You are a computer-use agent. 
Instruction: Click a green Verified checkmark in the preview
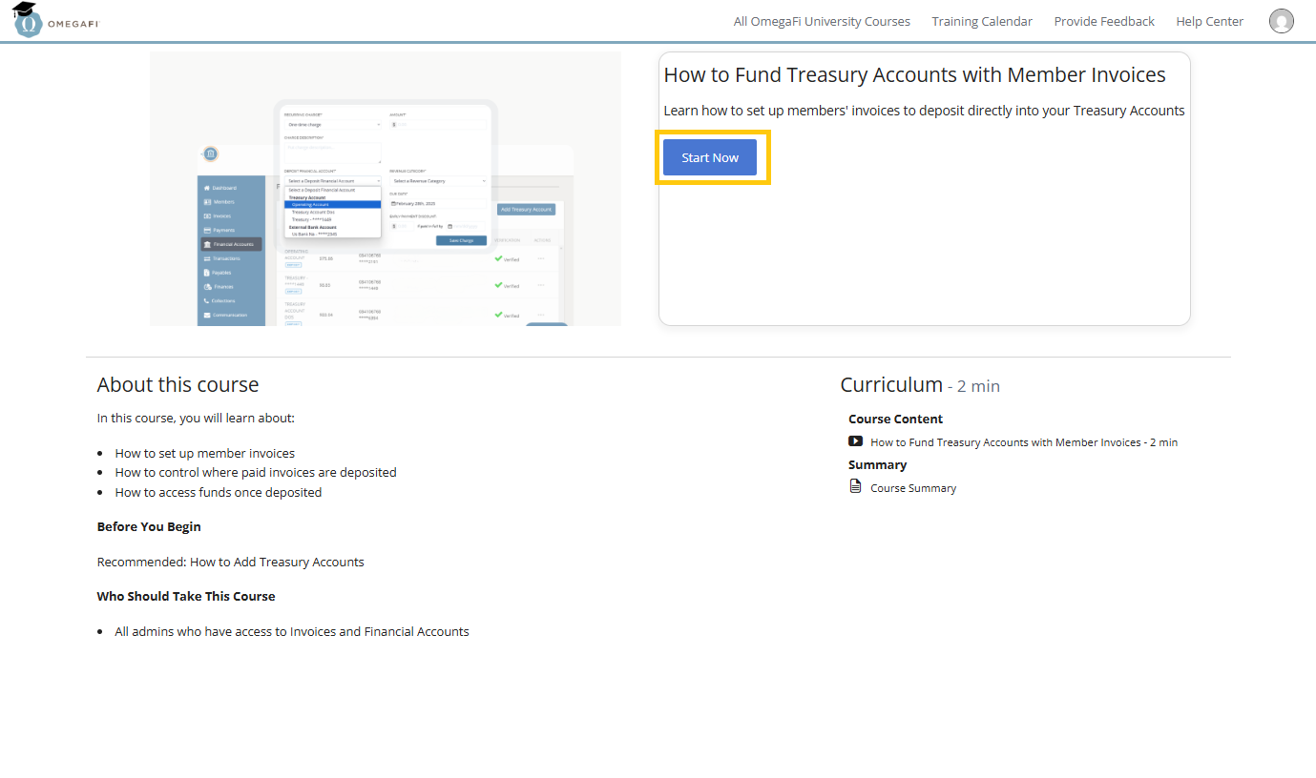pyautogui.click(x=498, y=257)
